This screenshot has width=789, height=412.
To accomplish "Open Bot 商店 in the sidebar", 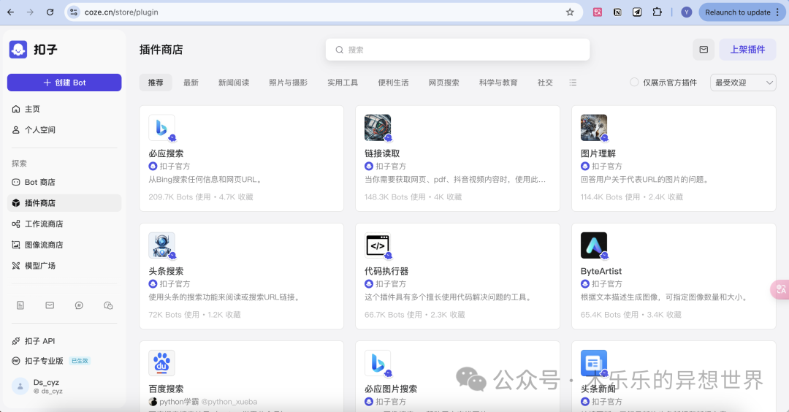I will click(x=39, y=182).
